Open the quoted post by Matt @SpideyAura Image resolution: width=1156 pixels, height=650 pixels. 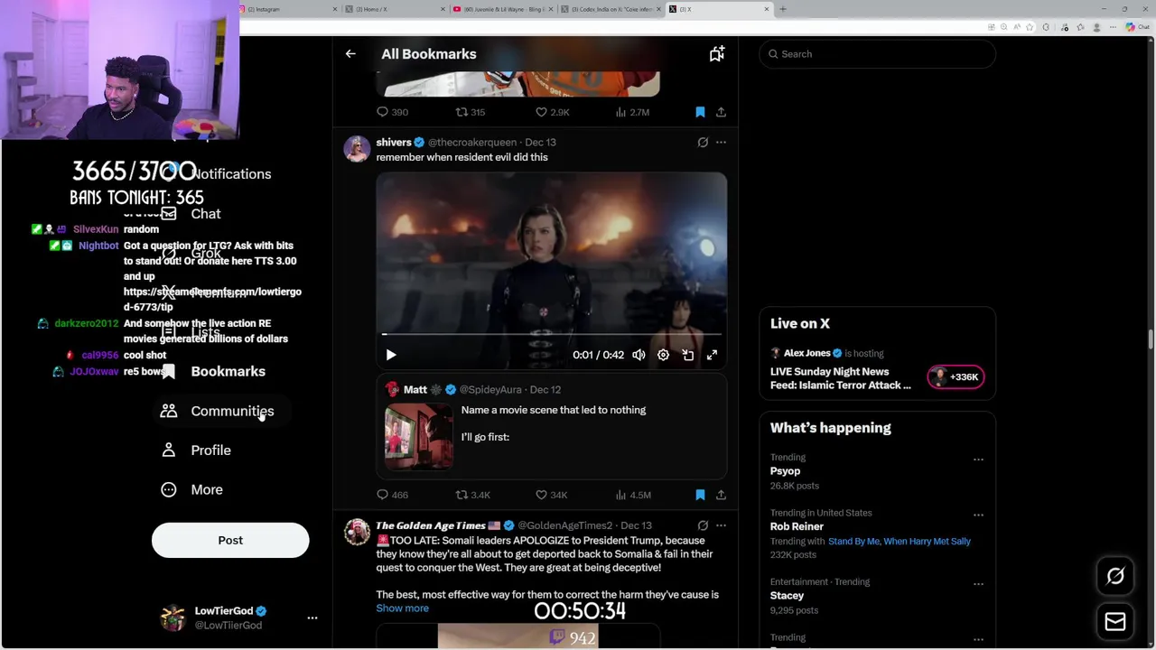click(552, 428)
